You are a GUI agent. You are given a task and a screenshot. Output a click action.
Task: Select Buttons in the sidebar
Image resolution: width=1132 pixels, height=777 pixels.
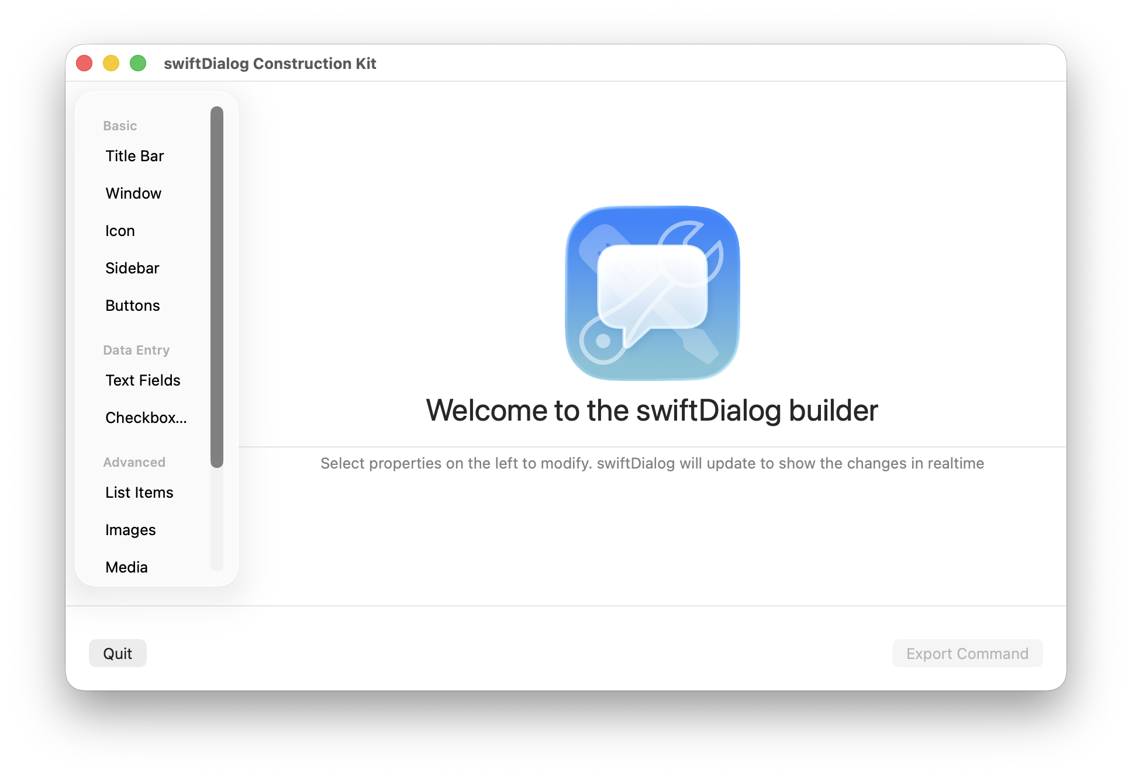(133, 306)
